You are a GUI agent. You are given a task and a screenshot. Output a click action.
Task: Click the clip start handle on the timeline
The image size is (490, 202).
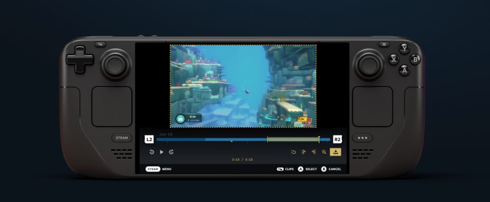pos(267,139)
